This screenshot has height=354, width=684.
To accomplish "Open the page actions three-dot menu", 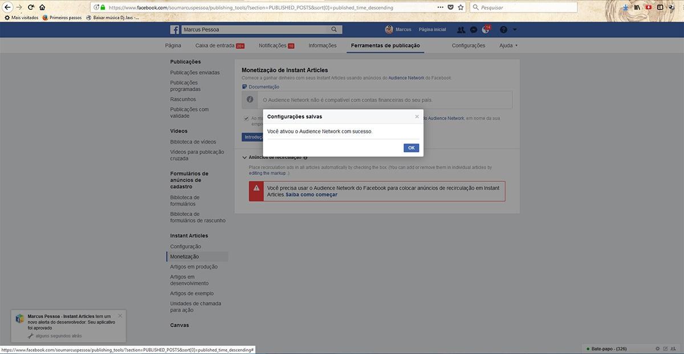I will coord(441,7).
